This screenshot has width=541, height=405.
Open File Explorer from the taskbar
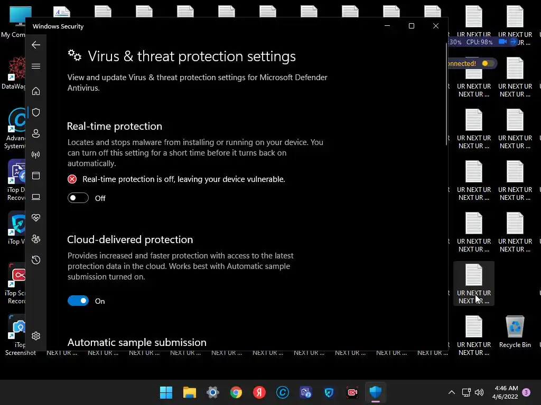190,392
